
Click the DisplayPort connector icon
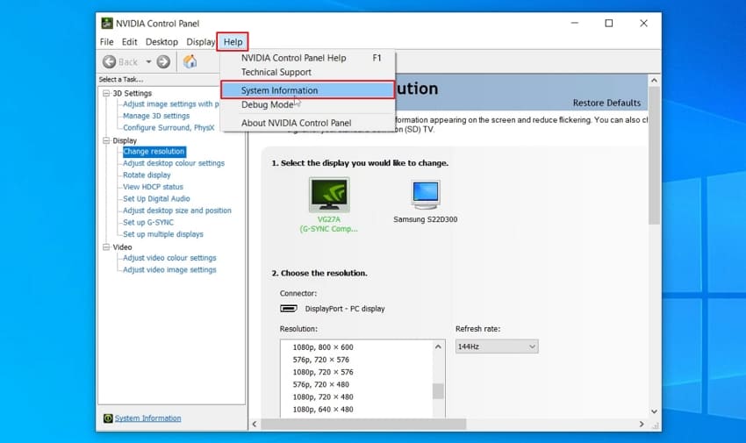pos(289,309)
